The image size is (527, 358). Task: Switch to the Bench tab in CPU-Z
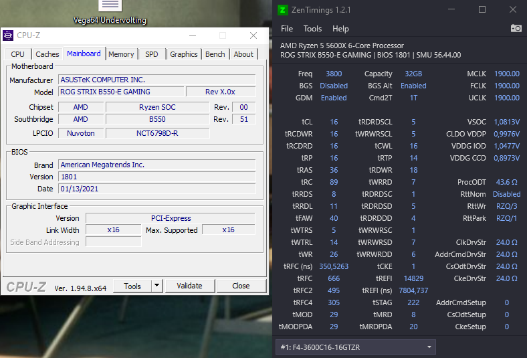click(x=215, y=54)
